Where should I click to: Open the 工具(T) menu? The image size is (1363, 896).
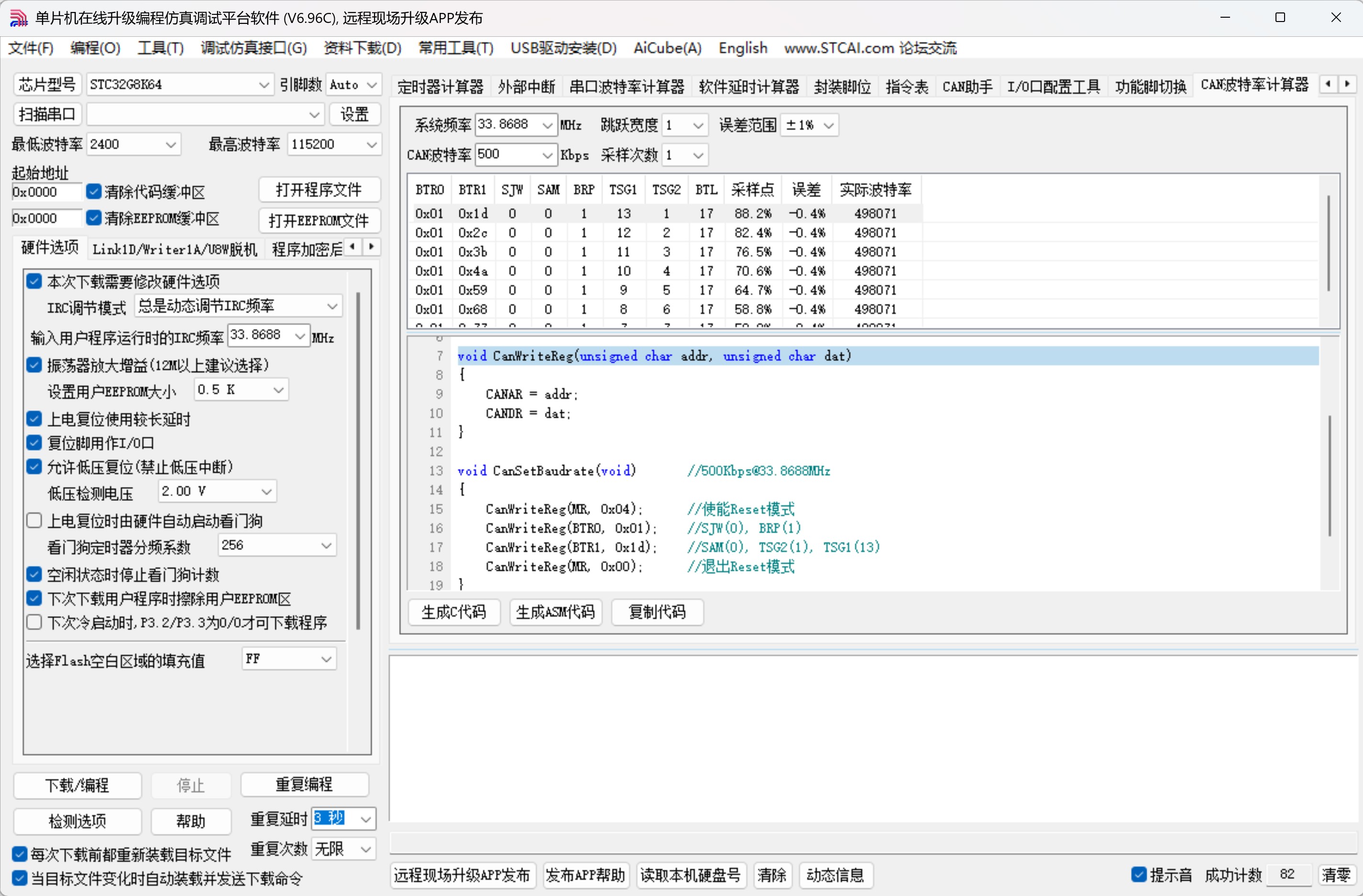coord(160,48)
